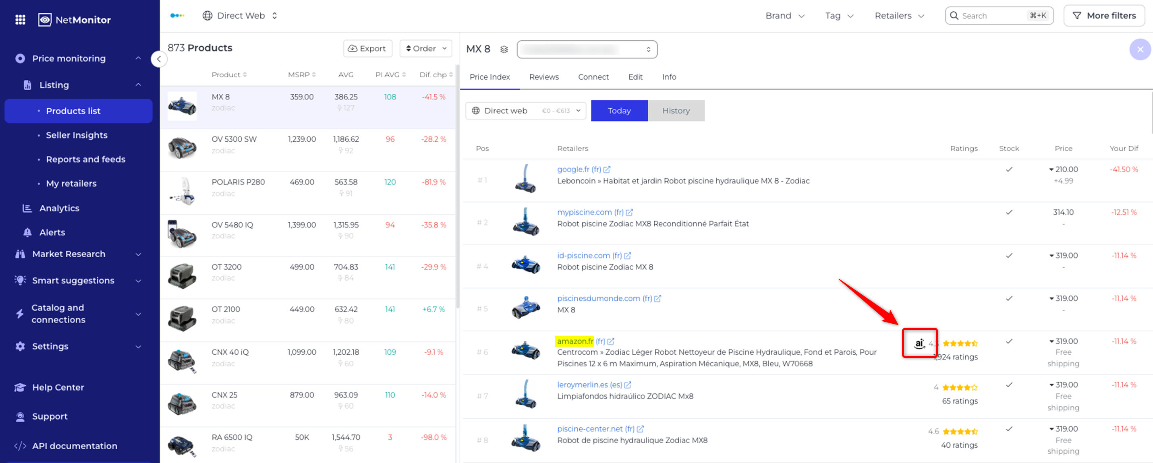
Task: Open mypiscine.com external link icon
Action: coord(629,213)
